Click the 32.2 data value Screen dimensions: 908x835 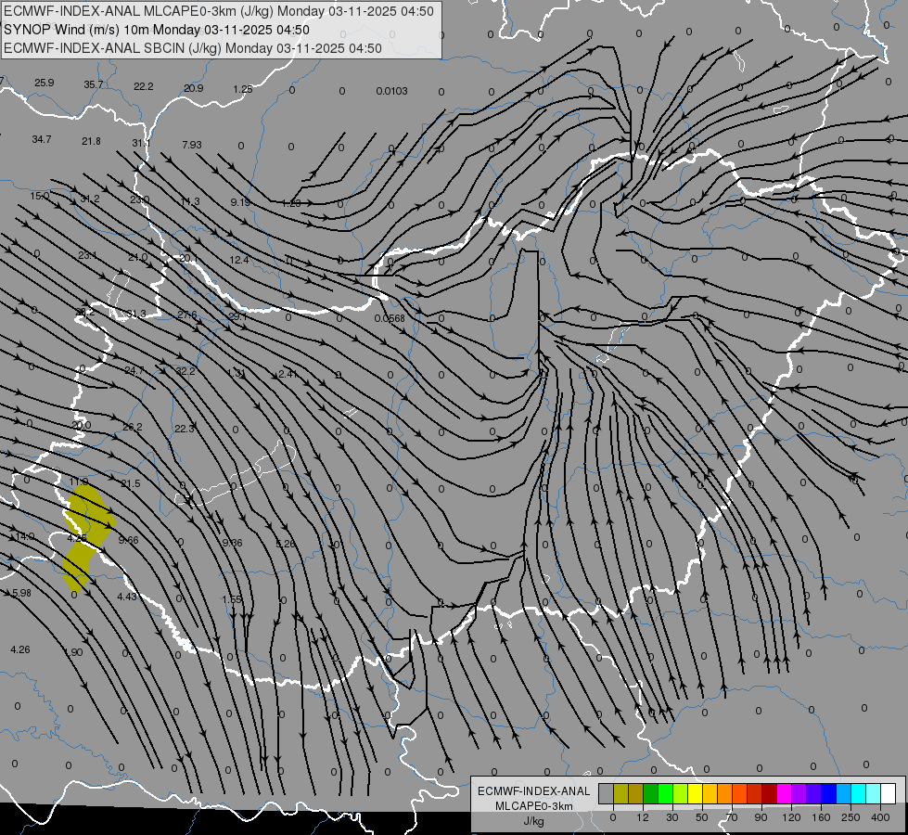pyautogui.click(x=185, y=371)
